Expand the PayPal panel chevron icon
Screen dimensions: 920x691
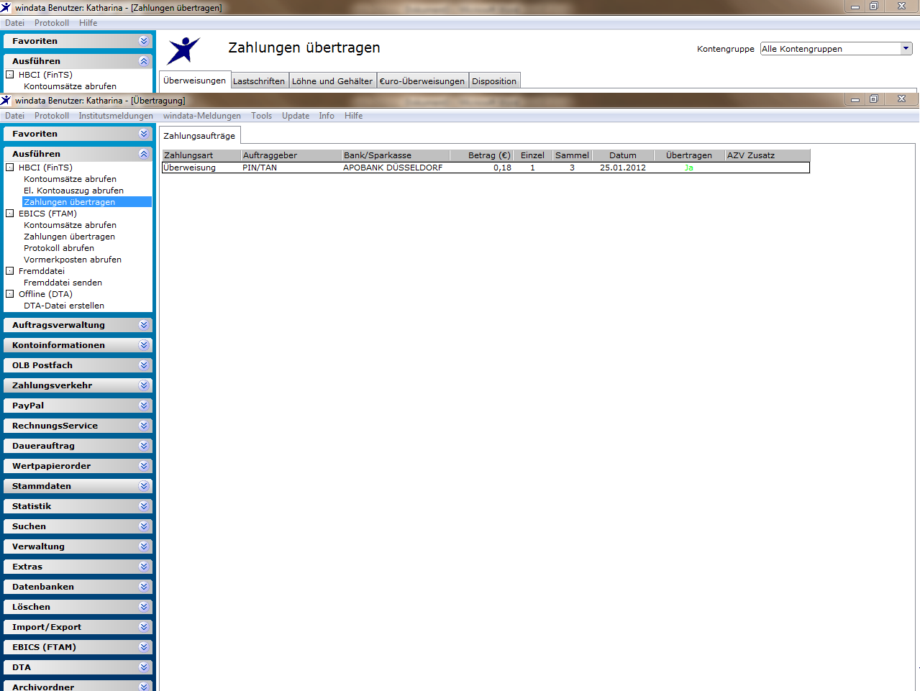144,406
